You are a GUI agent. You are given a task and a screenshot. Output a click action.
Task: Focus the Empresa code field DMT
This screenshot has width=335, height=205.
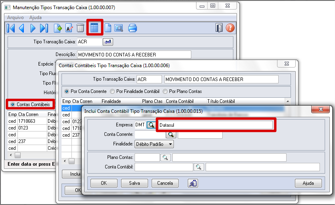(x=140, y=125)
